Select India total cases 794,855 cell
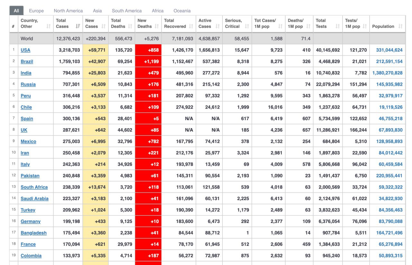The width and height of the screenshot is (412, 265). pyautogui.click(x=68, y=73)
